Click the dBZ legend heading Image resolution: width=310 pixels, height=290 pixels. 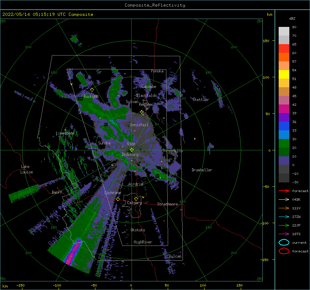(x=292, y=18)
